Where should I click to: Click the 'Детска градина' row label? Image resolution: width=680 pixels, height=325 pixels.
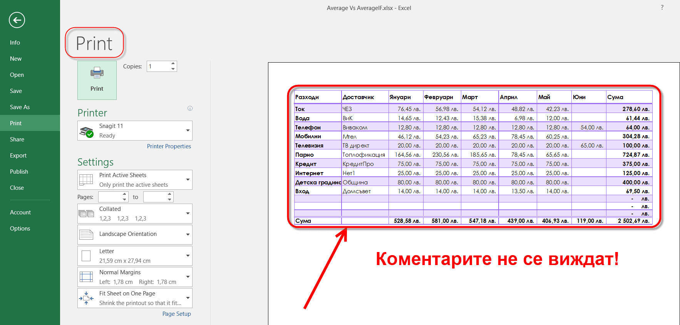coord(318,182)
